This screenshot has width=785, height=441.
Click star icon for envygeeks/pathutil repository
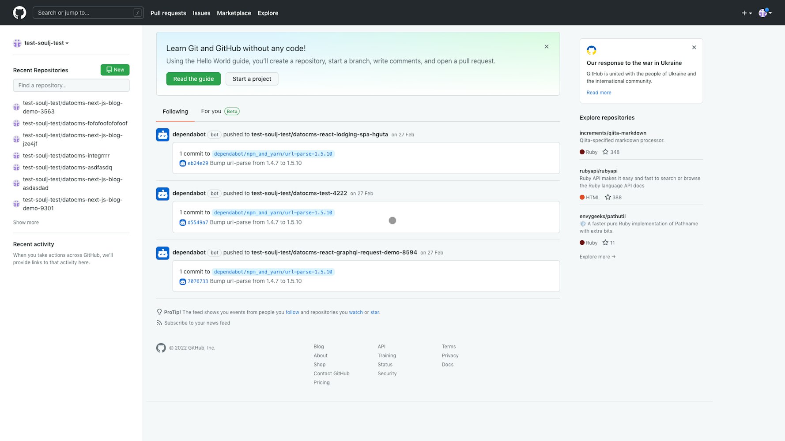click(605, 243)
